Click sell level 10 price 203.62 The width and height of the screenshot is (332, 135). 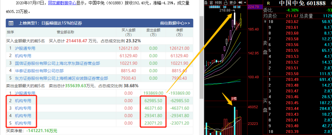pyautogui.click(x=292, y=21)
